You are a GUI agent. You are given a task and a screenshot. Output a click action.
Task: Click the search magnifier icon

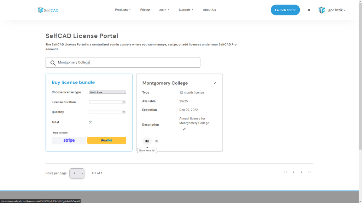click(53, 63)
